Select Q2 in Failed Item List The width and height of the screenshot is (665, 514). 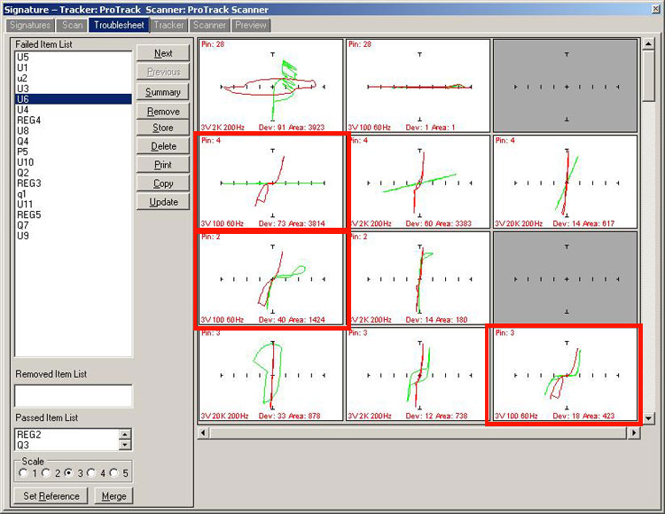[74, 173]
